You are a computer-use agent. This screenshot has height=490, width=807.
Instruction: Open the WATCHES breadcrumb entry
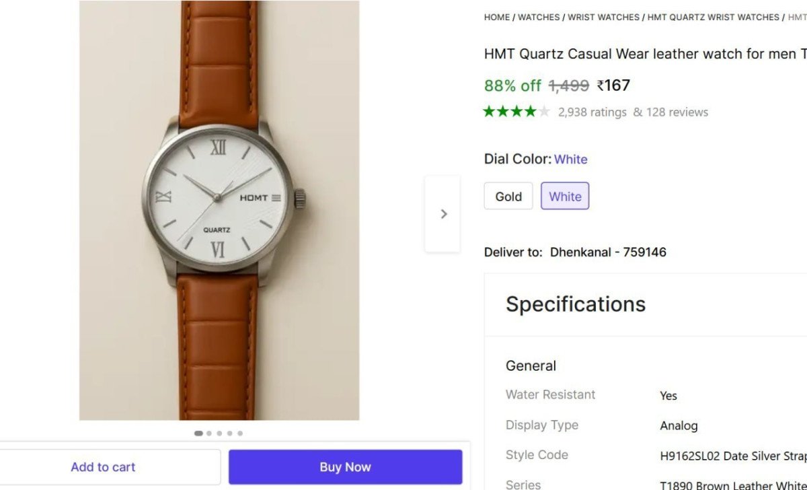pos(538,17)
